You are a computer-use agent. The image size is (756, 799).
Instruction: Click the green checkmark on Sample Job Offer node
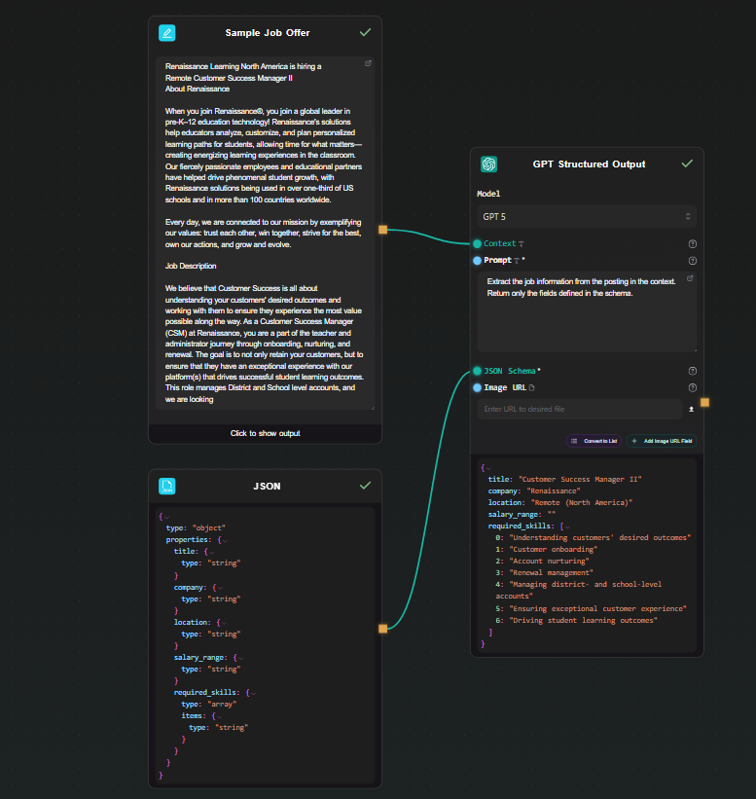pyautogui.click(x=365, y=33)
